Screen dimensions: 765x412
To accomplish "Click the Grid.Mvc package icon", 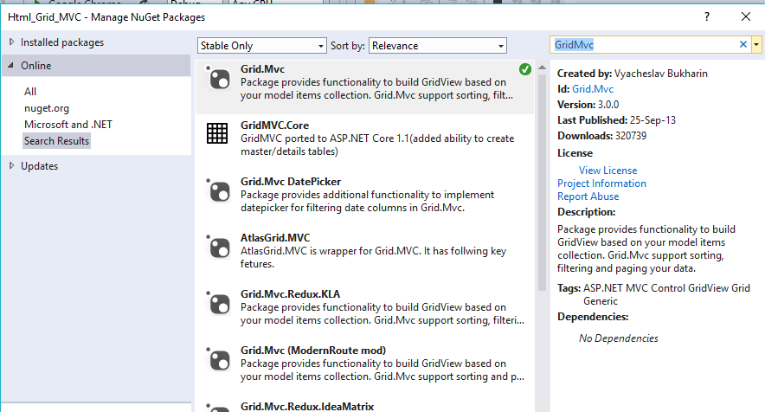I will coord(217,78).
